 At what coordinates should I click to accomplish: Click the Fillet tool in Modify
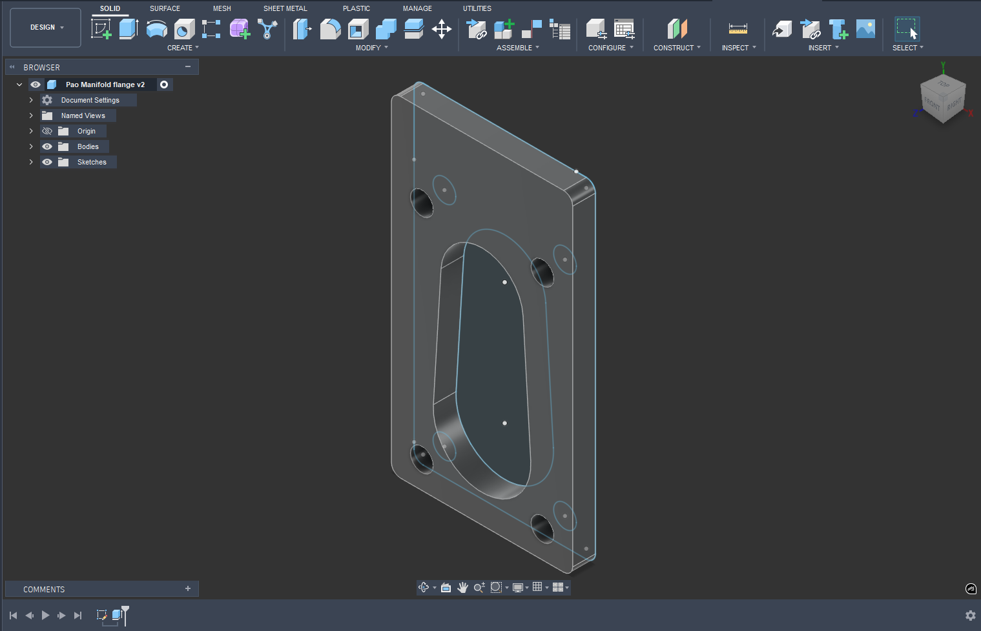(x=330, y=29)
